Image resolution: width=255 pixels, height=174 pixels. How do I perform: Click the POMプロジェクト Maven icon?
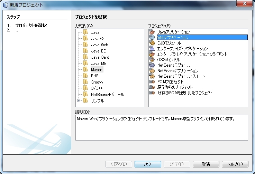point(152,81)
